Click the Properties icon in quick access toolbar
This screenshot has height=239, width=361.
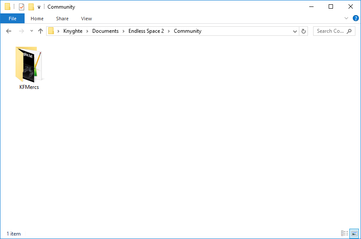[22, 7]
